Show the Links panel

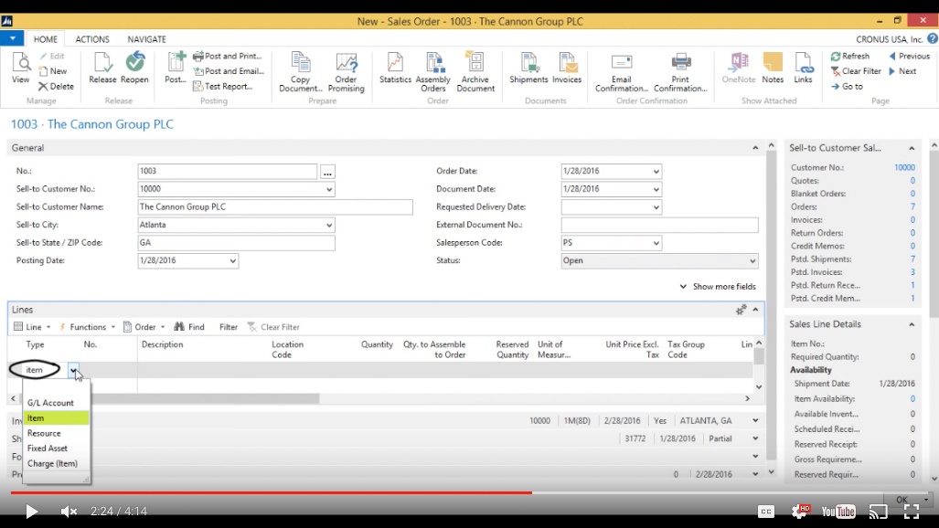[803, 68]
